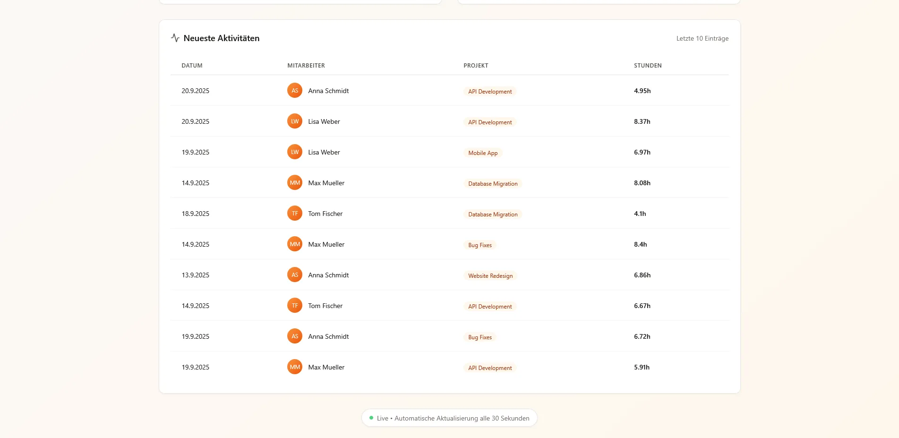Click the 8.08h hours value

click(642, 183)
